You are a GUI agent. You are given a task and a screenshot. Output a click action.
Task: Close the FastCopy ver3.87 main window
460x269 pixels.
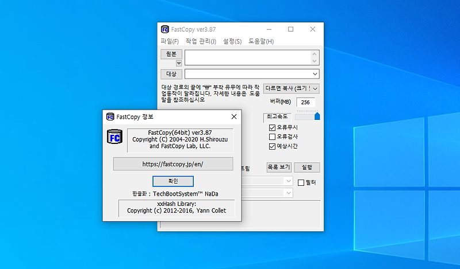click(x=313, y=29)
